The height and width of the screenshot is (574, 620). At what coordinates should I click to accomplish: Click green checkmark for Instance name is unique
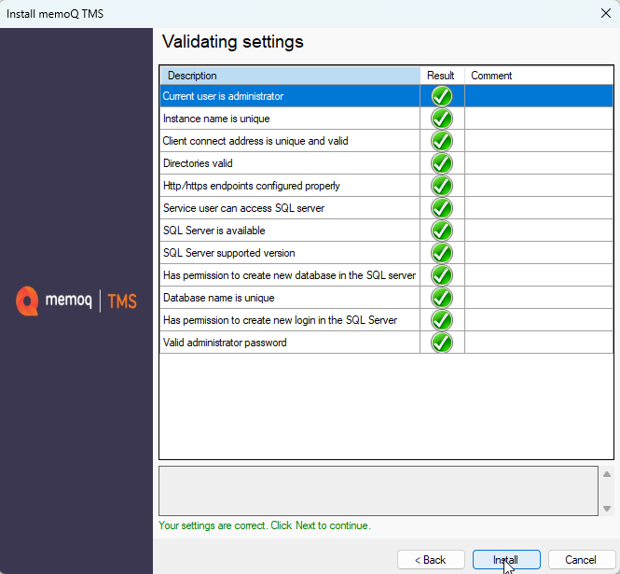(x=442, y=119)
